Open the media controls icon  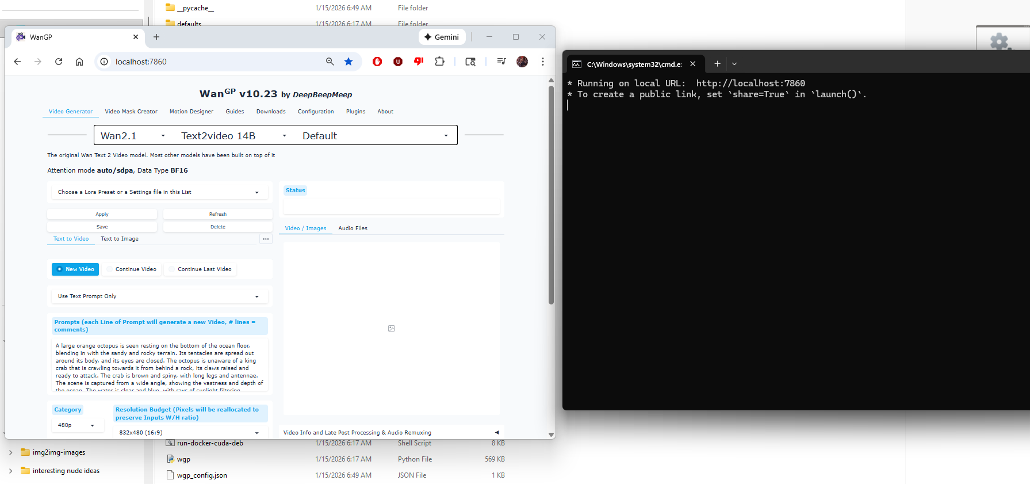[x=501, y=62]
